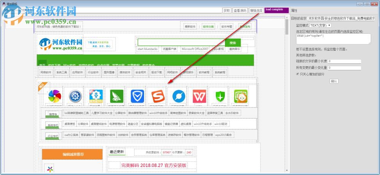Viewport: 380px width, 175px height.
Task: Click the Hedong software site logo
Action: tap(60, 44)
